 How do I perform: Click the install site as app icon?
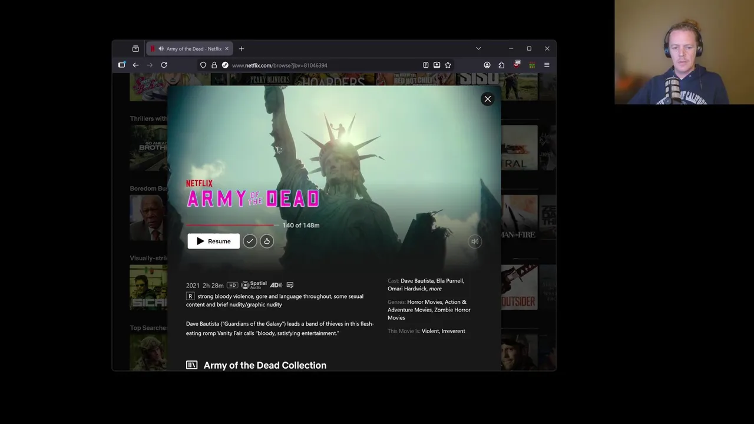pos(436,65)
